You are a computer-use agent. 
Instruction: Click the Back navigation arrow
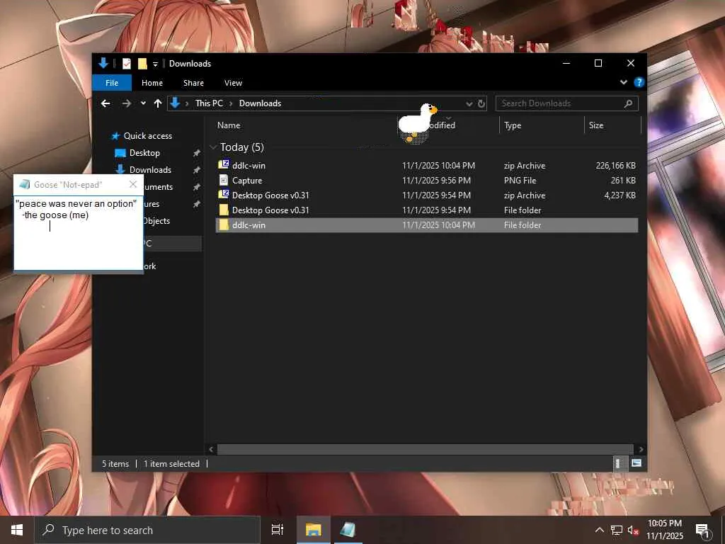pyautogui.click(x=105, y=103)
